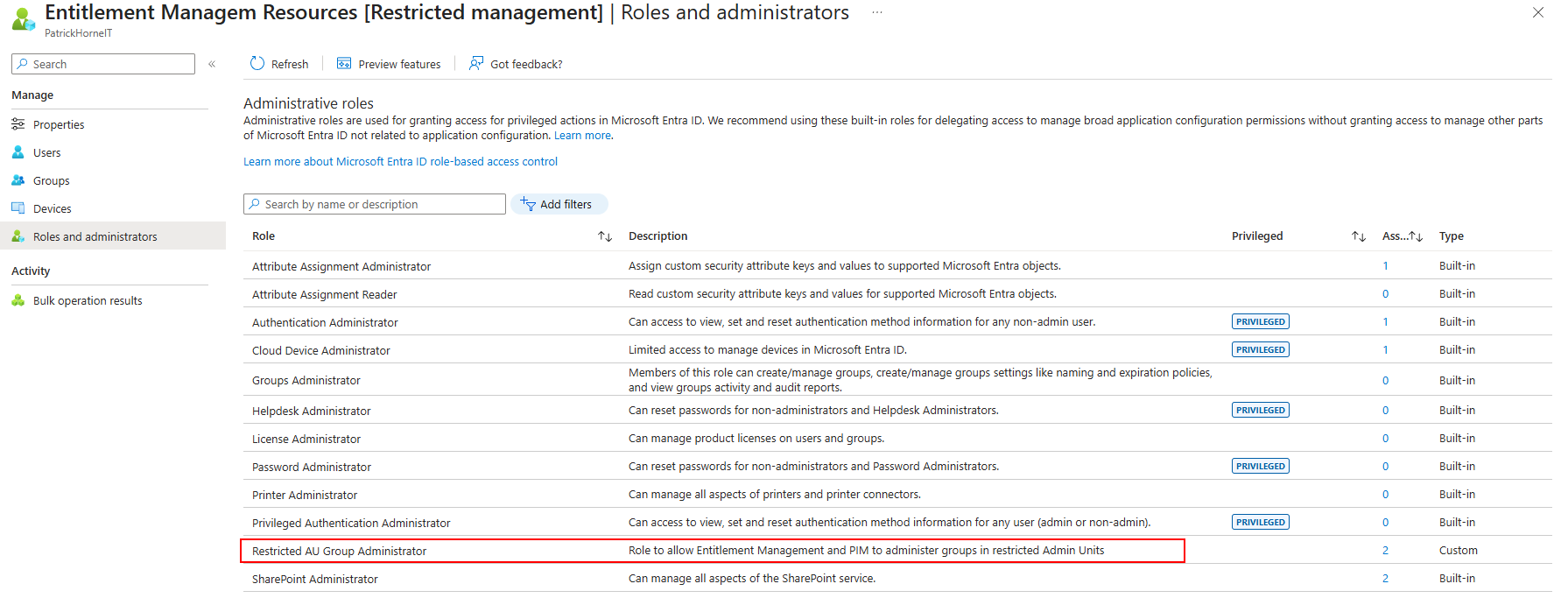Click PRIVILEGED badge on Privileged Authentication Administrator row
This screenshot has height=598, width=1554.
(x=1261, y=523)
